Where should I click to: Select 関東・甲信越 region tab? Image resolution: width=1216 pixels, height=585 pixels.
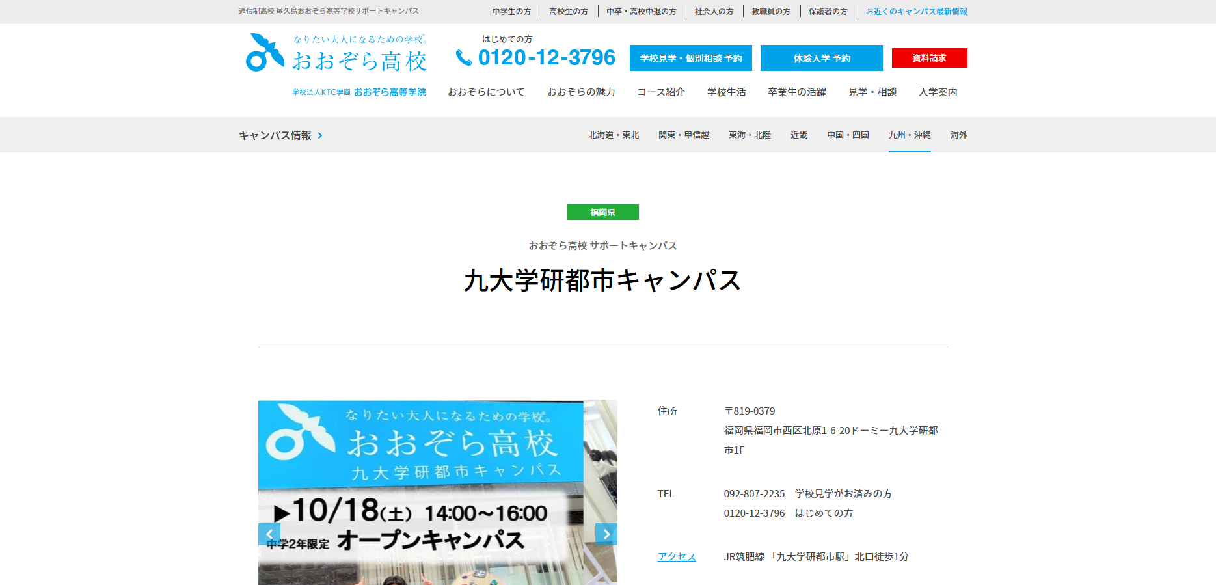pos(684,135)
